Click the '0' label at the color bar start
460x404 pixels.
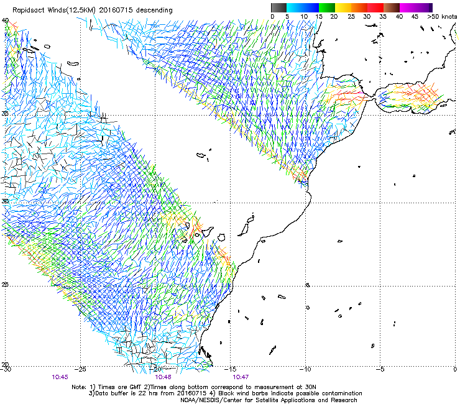click(x=272, y=17)
